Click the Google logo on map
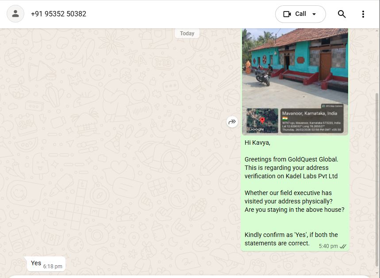 pyautogui.click(x=256, y=129)
